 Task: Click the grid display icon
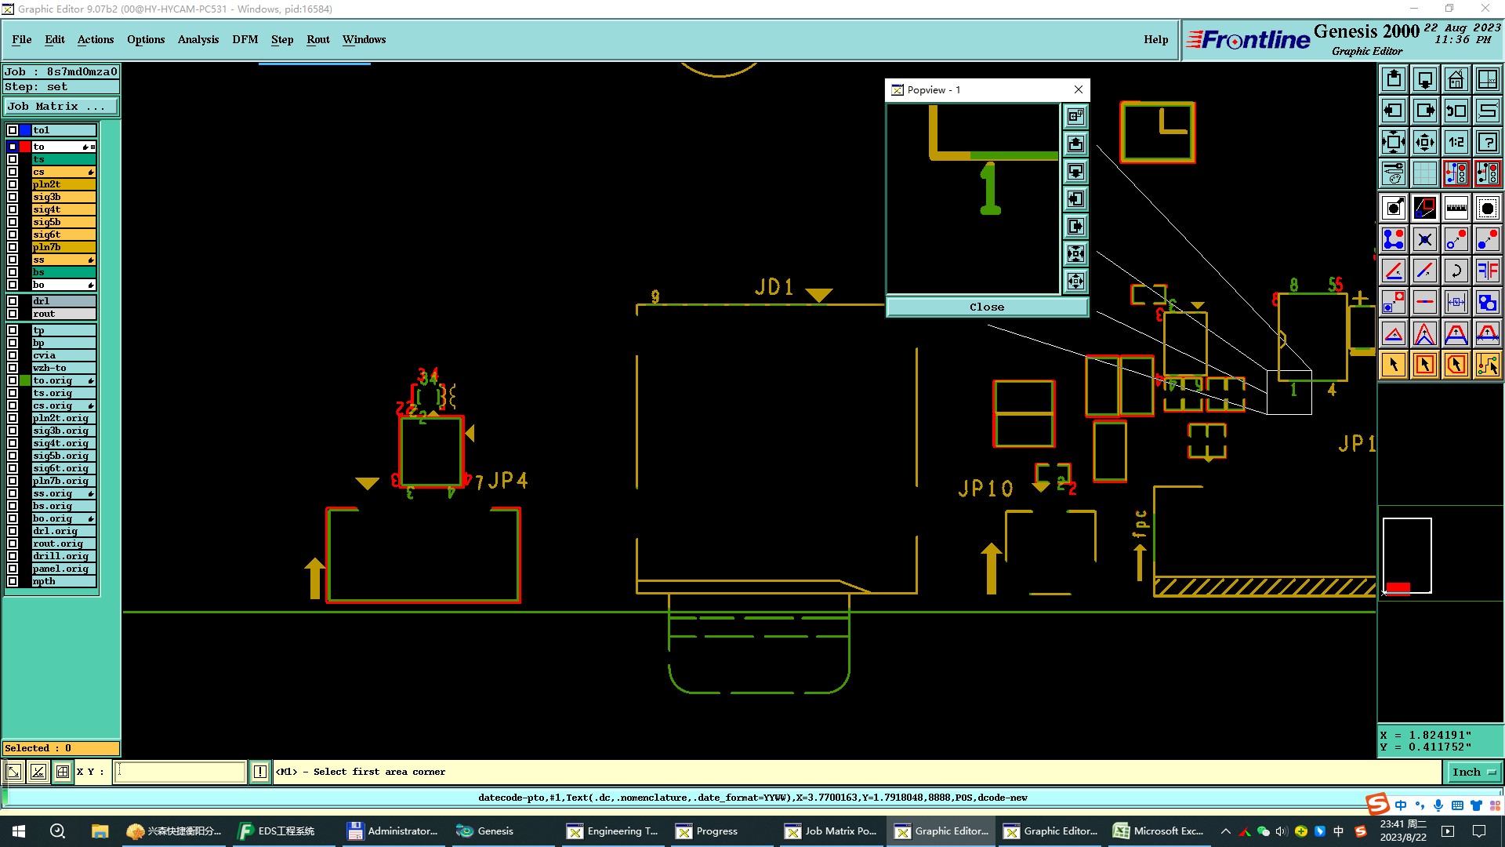coord(1424,173)
